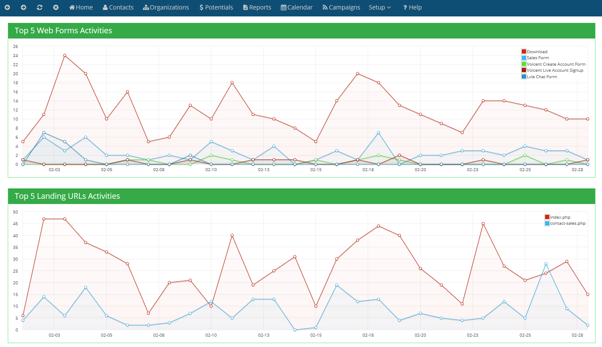Open the Reports menu item
This screenshot has width=602, height=347.
(x=257, y=7)
